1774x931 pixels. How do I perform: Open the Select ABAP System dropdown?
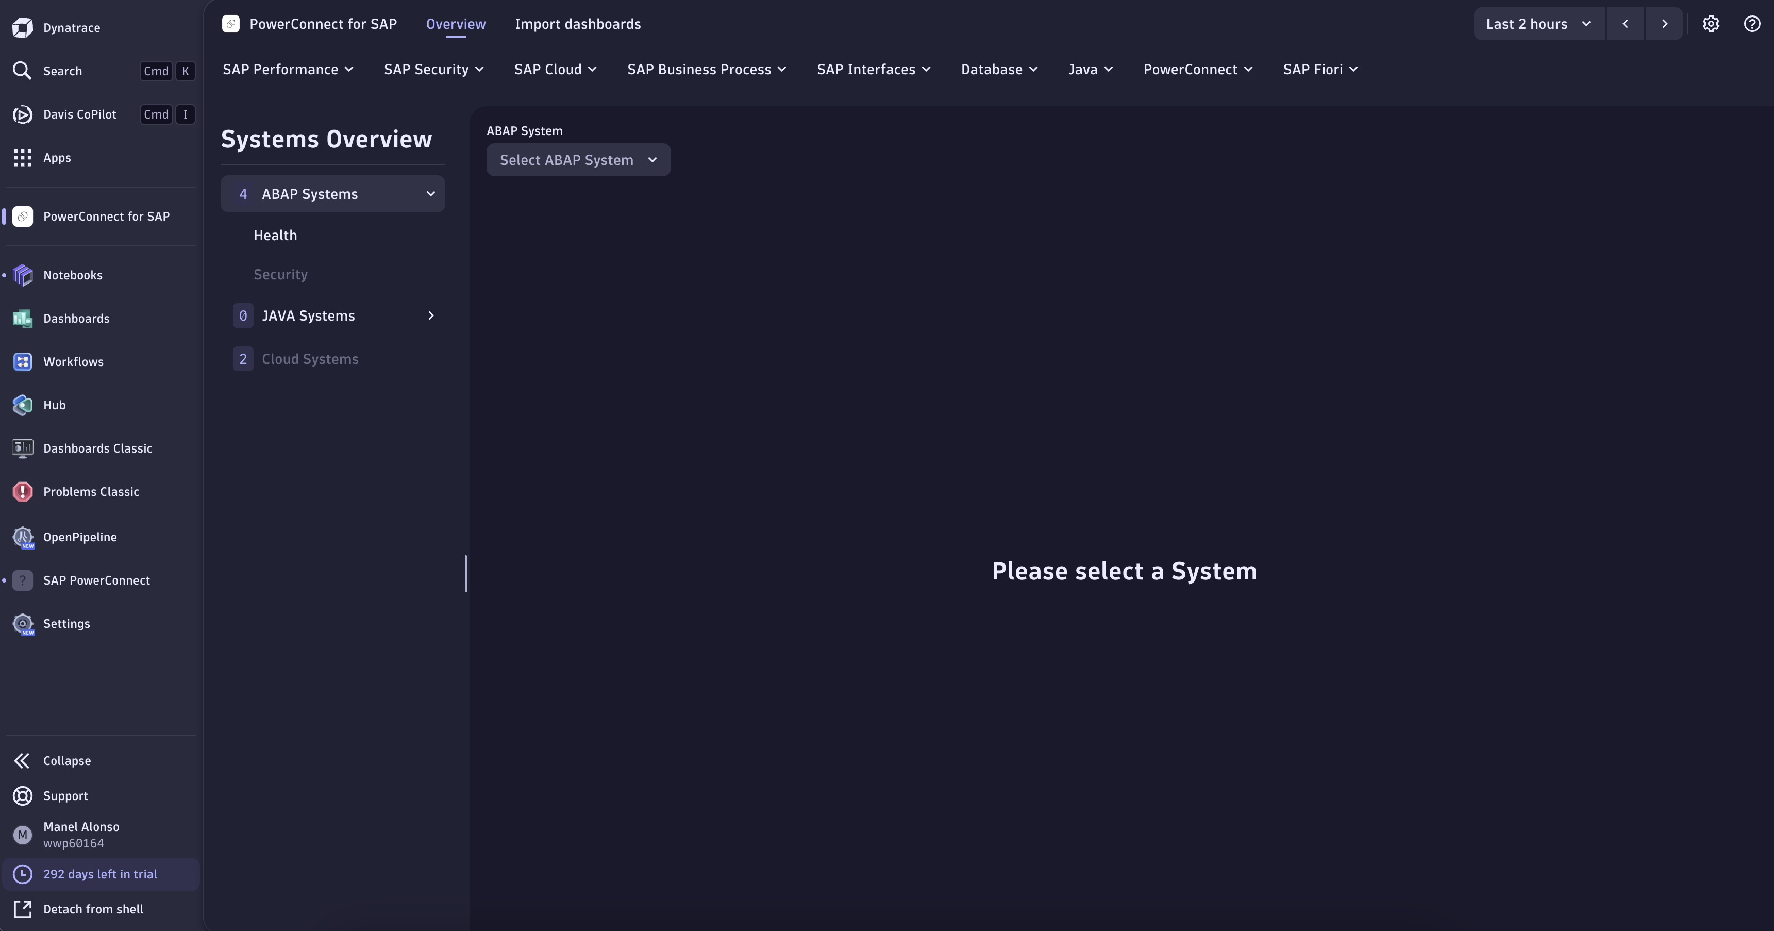point(578,160)
